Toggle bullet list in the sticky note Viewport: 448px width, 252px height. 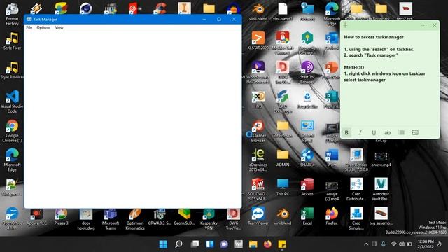click(x=401, y=132)
